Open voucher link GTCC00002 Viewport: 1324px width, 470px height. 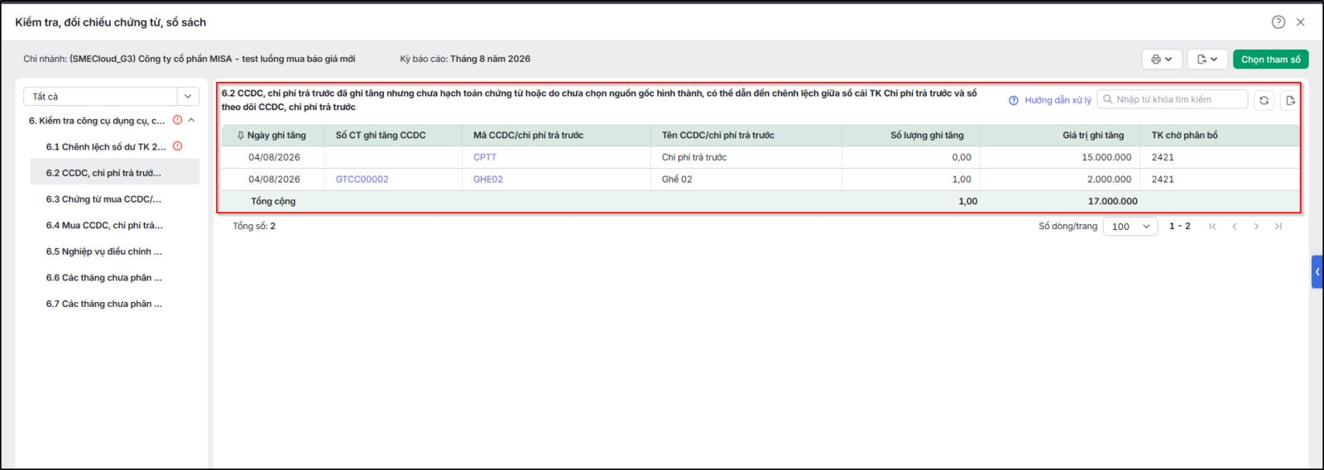(x=362, y=180)
